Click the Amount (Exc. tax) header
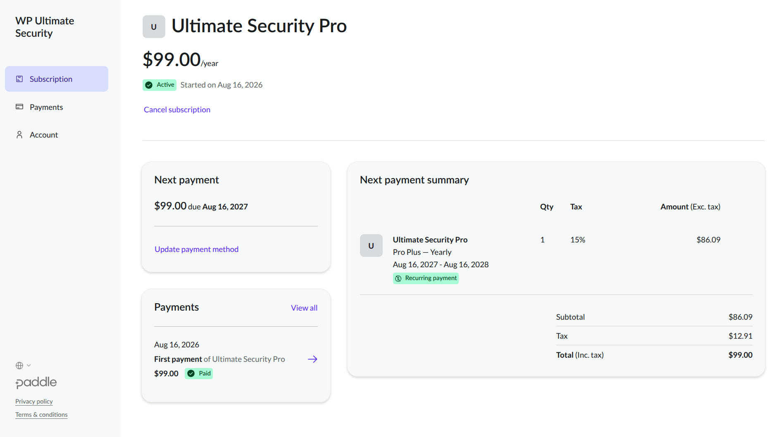The height and width of the screenshot is (437, 777). 690,207
